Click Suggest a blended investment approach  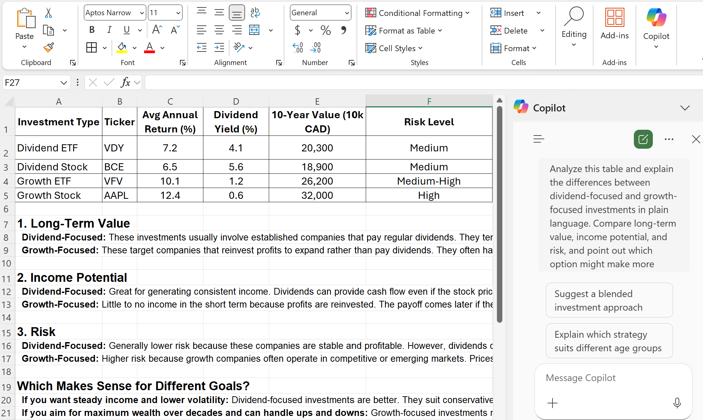pyautogui.click(x=608, y=300)
